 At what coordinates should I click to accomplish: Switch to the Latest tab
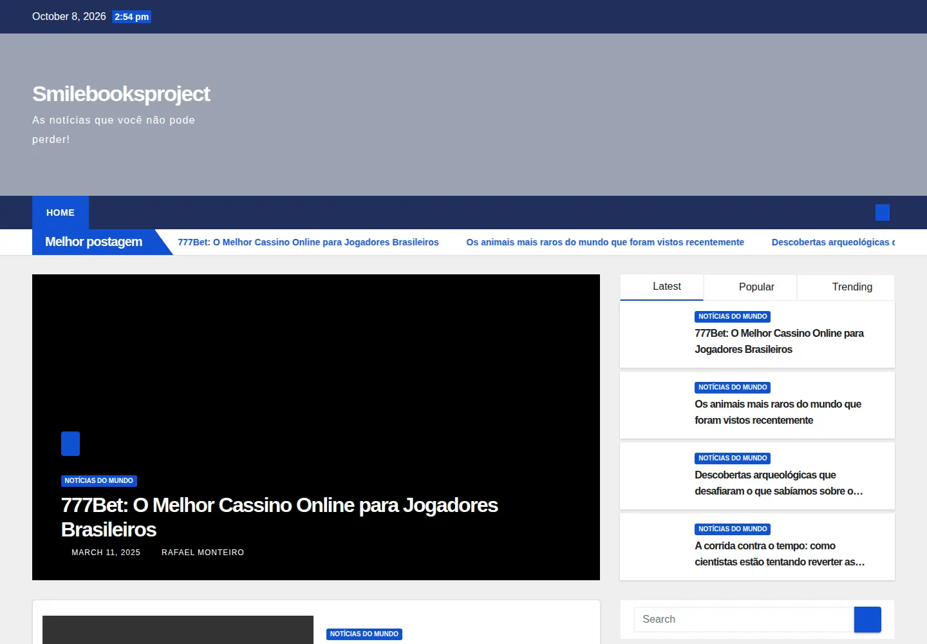pyautogui.click(x=662, y=287)
